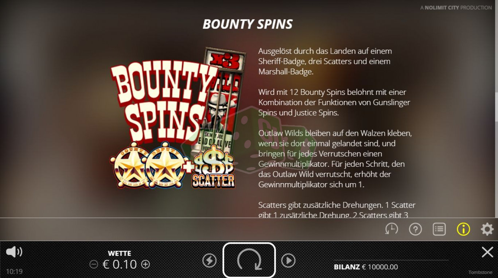The width and height of the screenshot is (498, 278).
Task: Open the settings gear icon
Action: [487, 229]
